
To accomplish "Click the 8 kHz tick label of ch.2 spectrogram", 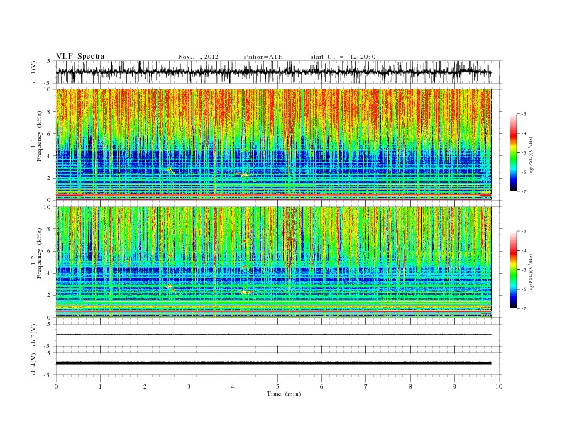I will pos(50,229).
